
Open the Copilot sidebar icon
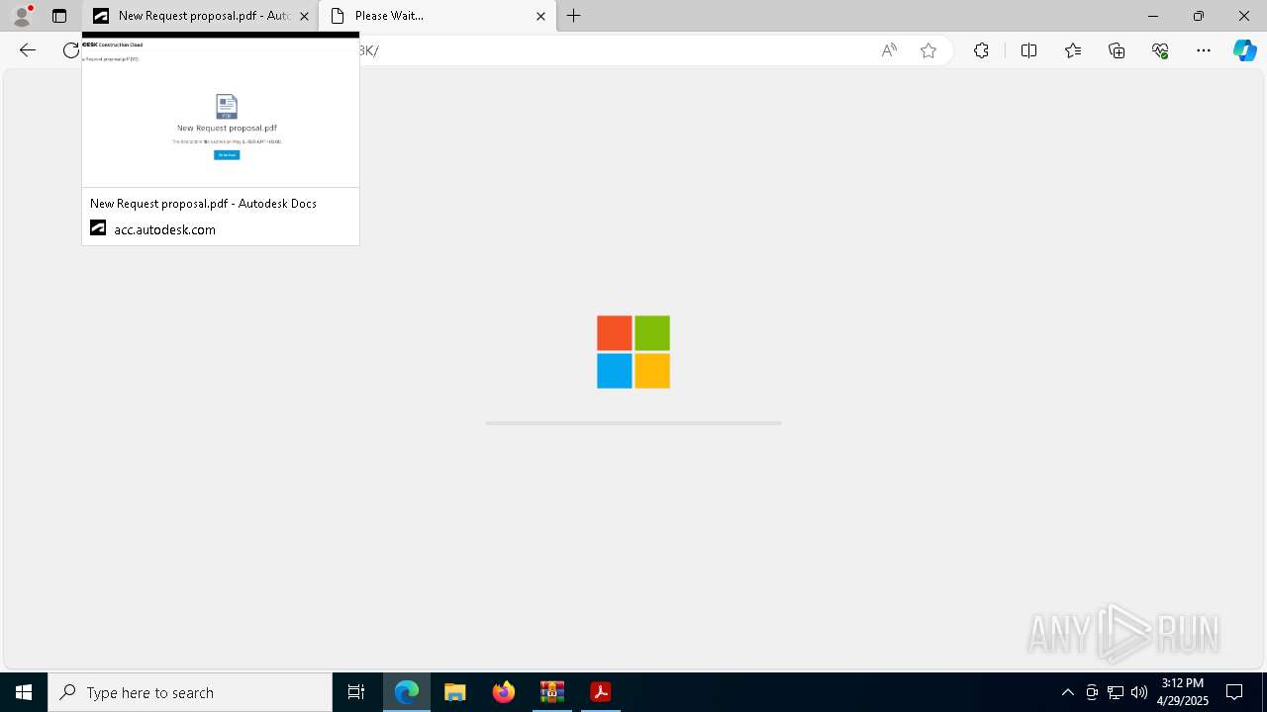pos(1244,50)
